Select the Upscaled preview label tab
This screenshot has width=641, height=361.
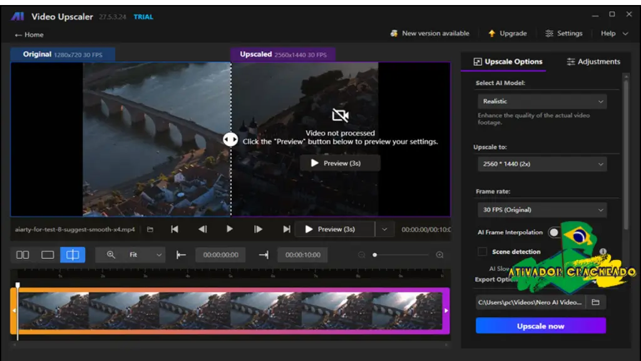click(x=283, y=55)
